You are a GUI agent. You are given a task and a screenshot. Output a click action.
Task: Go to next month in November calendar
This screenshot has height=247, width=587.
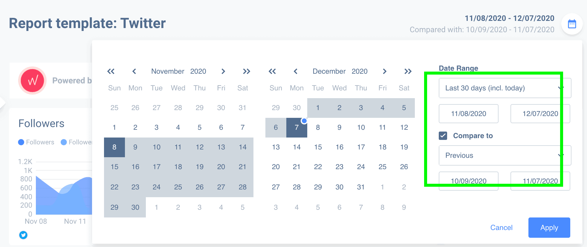[223, 71]
